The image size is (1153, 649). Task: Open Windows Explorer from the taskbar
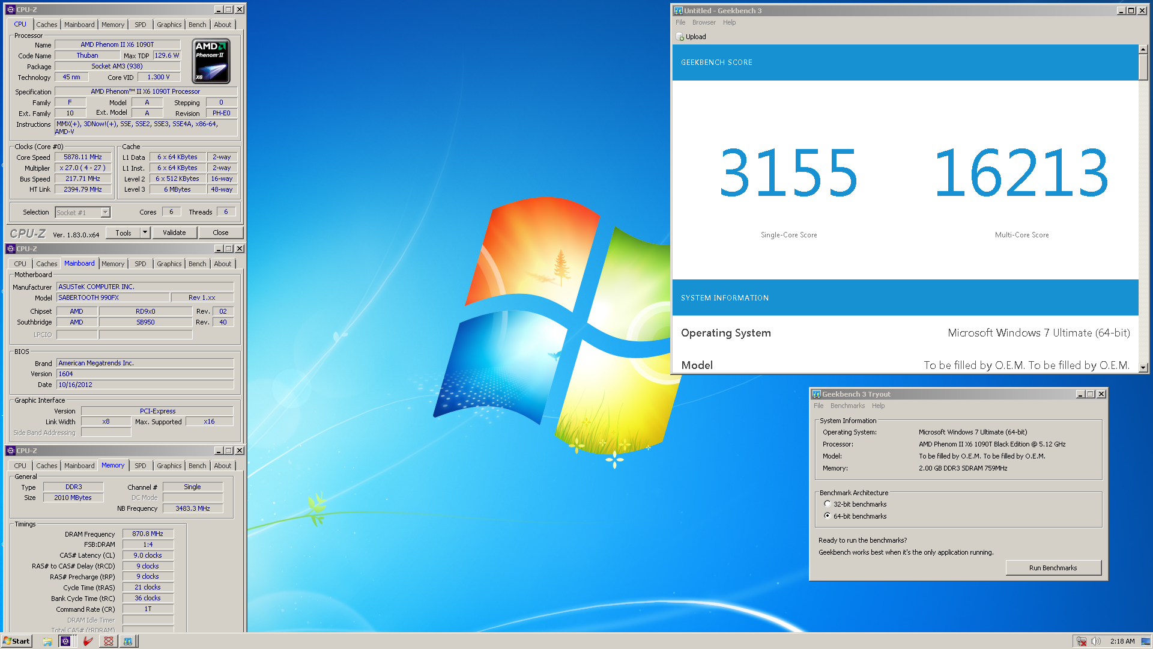[47, 641]
